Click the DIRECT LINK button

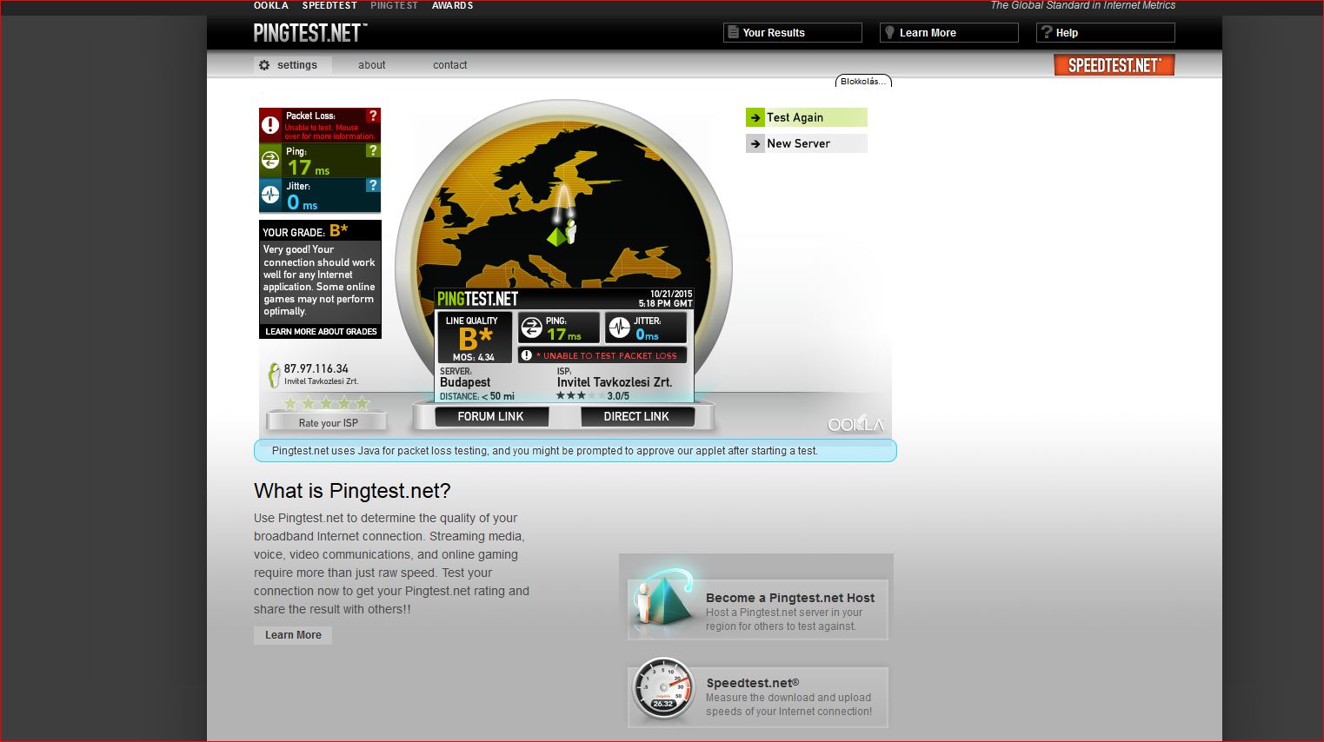click(636, 416)
